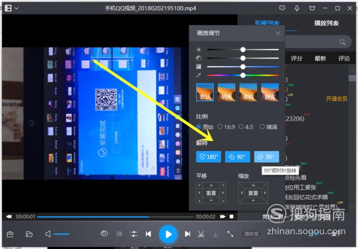Click the sidebar scrollbar up arrow
The height and width of the screenshot is (249, 358).
pyautogui.click(x=352, y=70)
